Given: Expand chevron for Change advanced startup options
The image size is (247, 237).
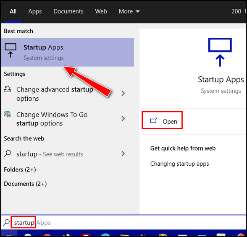Looking at the screenshot, I should pyautogui.click(x=123, y=94).
